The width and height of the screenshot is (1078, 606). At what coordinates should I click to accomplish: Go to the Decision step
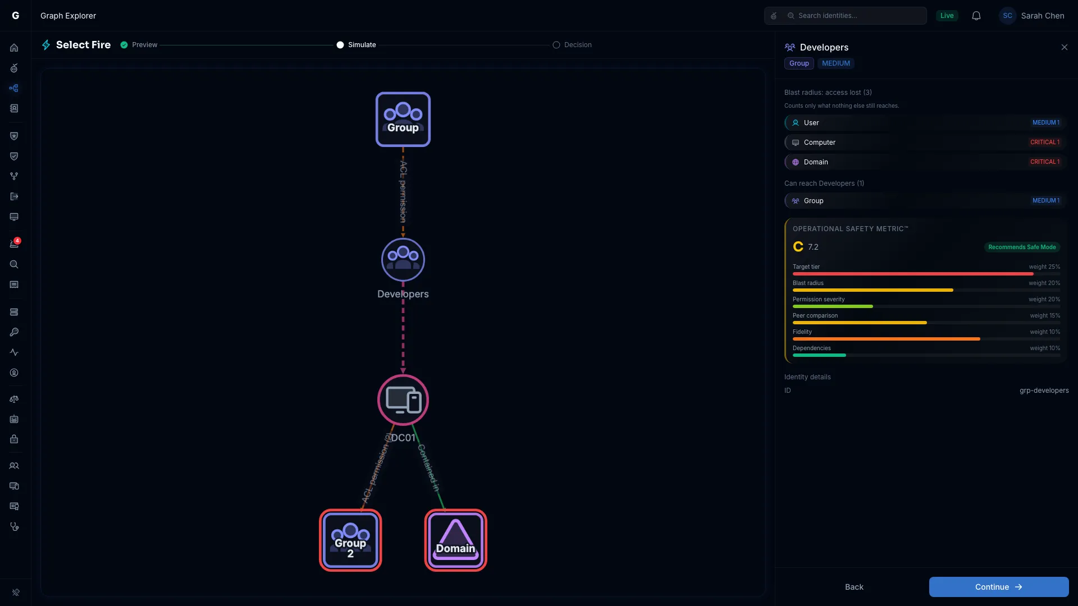[572, 45]
